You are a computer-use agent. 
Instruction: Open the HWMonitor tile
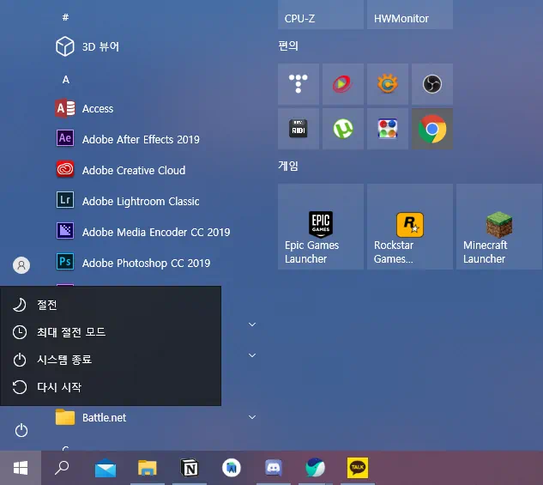point(410,15)
